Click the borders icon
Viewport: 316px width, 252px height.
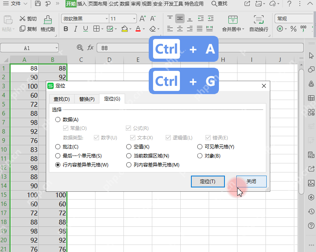96,29
